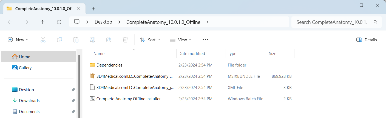This screenshot has width=386, height=118.
Task: Unpin Documents using its pin icon
Action: (73, 111)
